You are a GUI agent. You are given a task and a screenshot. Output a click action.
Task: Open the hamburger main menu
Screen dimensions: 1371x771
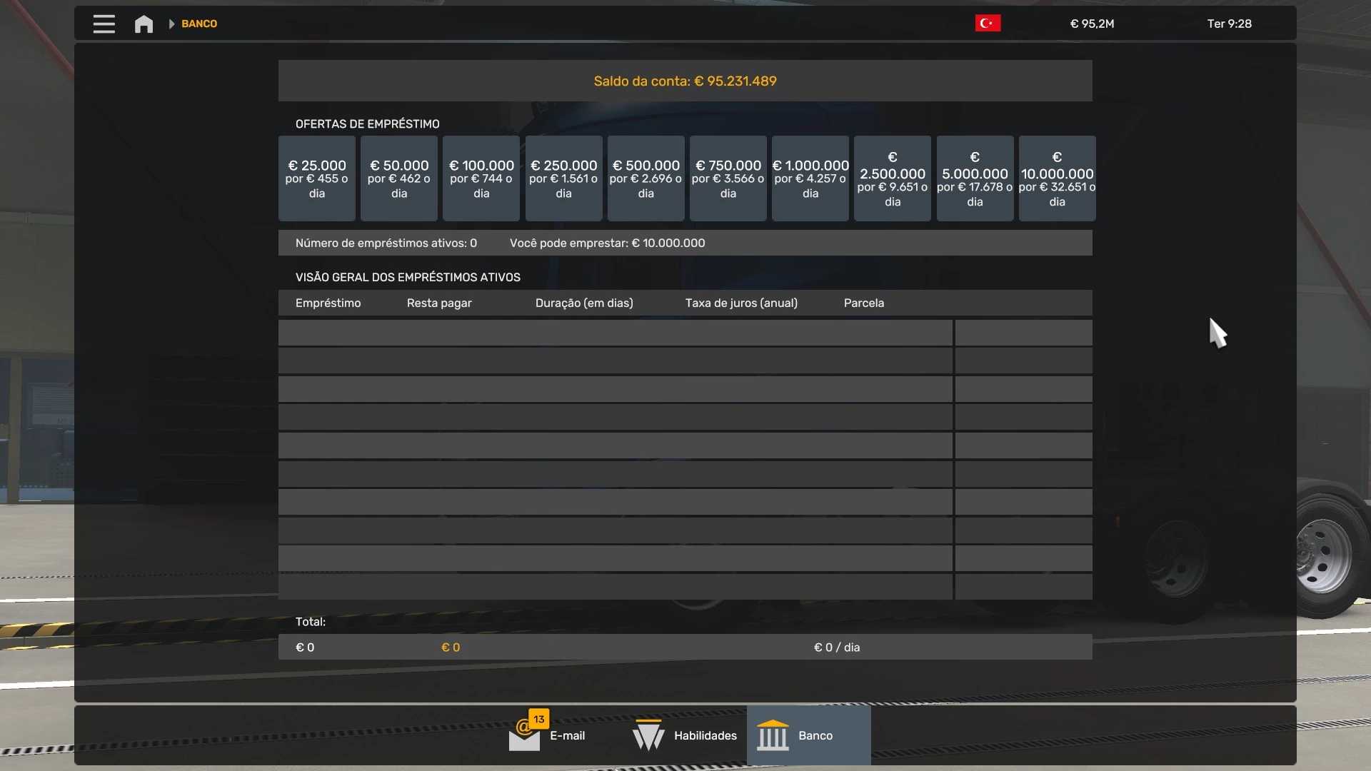(104, 24)
